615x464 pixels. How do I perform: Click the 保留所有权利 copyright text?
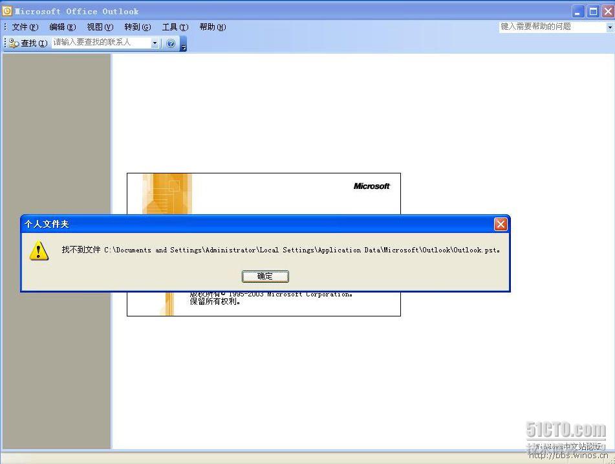coord(215,302)
